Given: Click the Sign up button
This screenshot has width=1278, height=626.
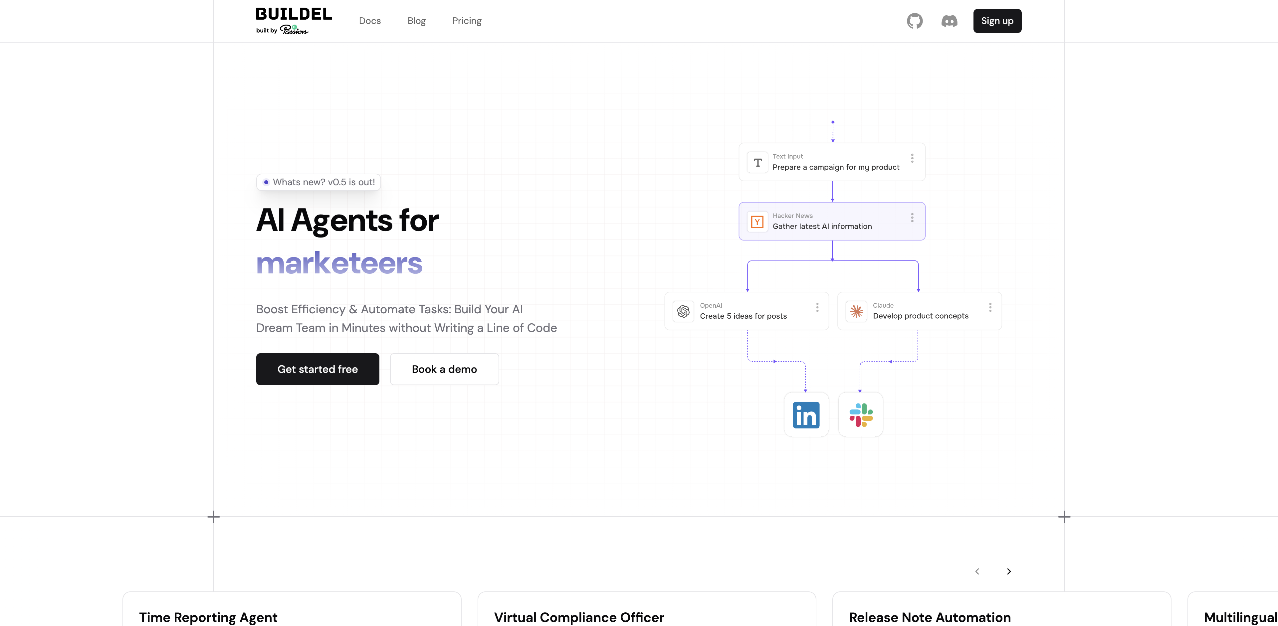Looking at the screenshot, I should 997,21.
